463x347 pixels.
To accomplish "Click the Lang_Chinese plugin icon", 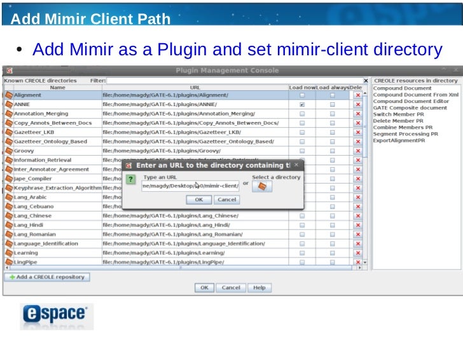I will (x=9, y=216).
